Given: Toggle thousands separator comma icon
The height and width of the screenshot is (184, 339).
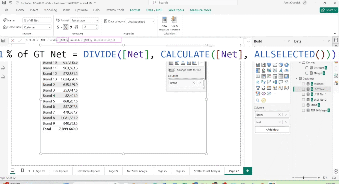Looking at the screenshot, I should point(71,27).
